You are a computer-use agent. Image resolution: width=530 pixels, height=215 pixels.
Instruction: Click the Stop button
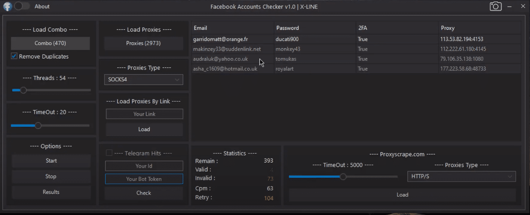coord(51,176)
